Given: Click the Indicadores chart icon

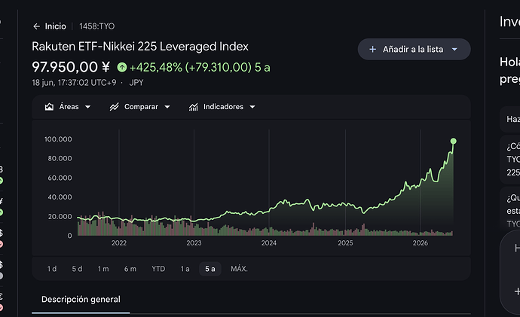Looking at the screenshot, I should point(194,107).
